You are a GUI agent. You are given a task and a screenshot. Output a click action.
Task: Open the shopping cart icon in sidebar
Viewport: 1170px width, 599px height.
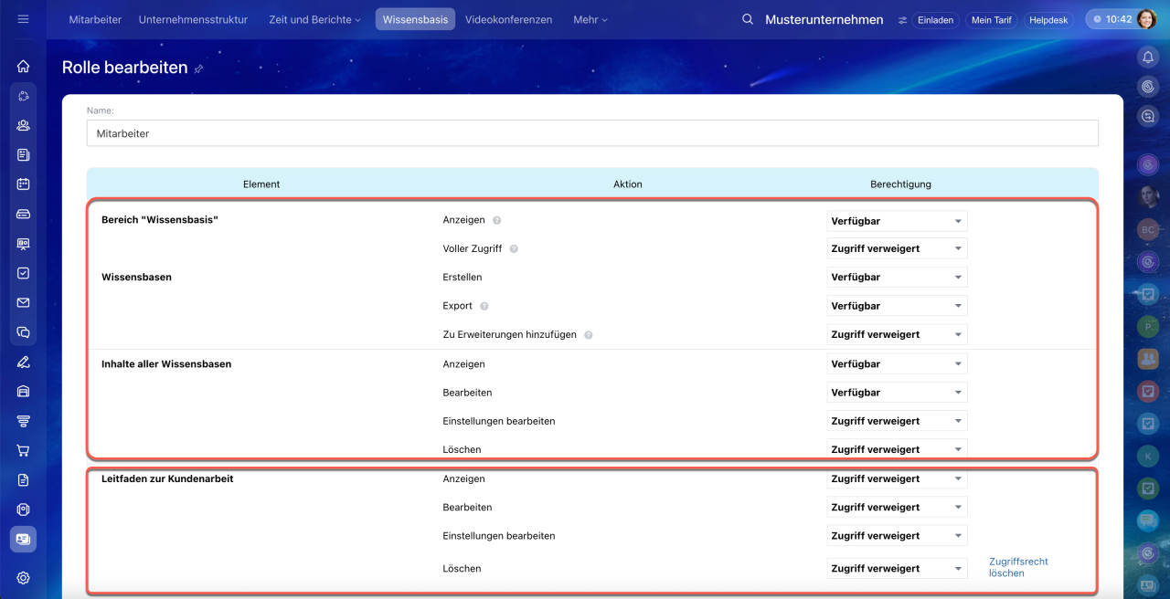(23, 450)
